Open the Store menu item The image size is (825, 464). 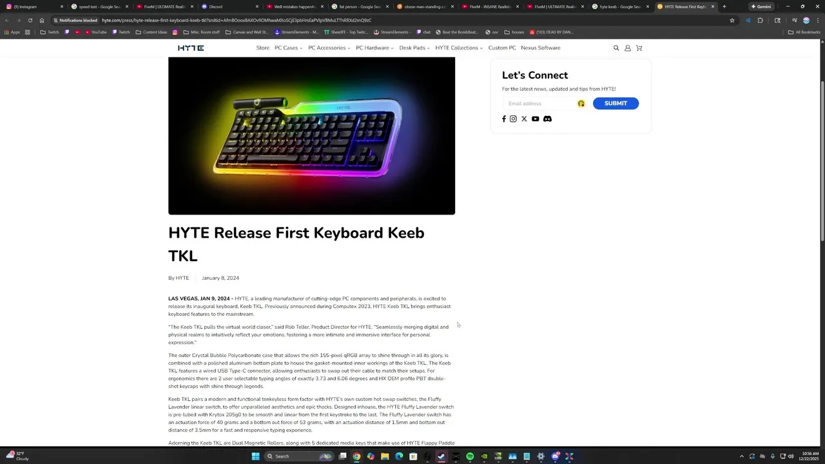click(x=263, y=48)
